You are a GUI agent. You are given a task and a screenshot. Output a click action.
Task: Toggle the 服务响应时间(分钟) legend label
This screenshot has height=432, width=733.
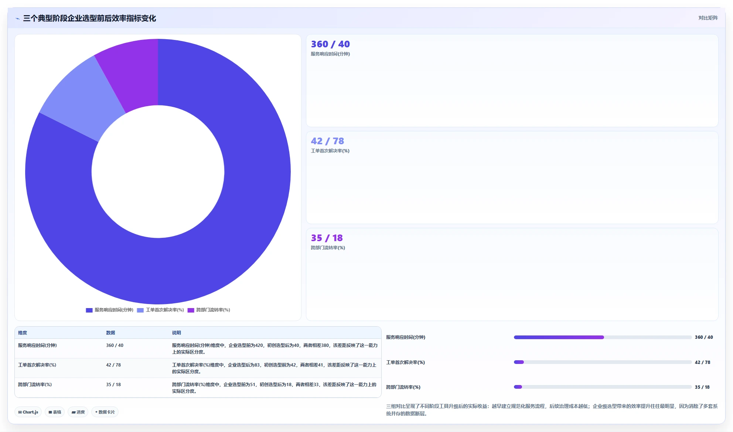click(114, 310)
